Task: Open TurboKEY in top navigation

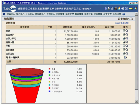Action: (86, 9)
